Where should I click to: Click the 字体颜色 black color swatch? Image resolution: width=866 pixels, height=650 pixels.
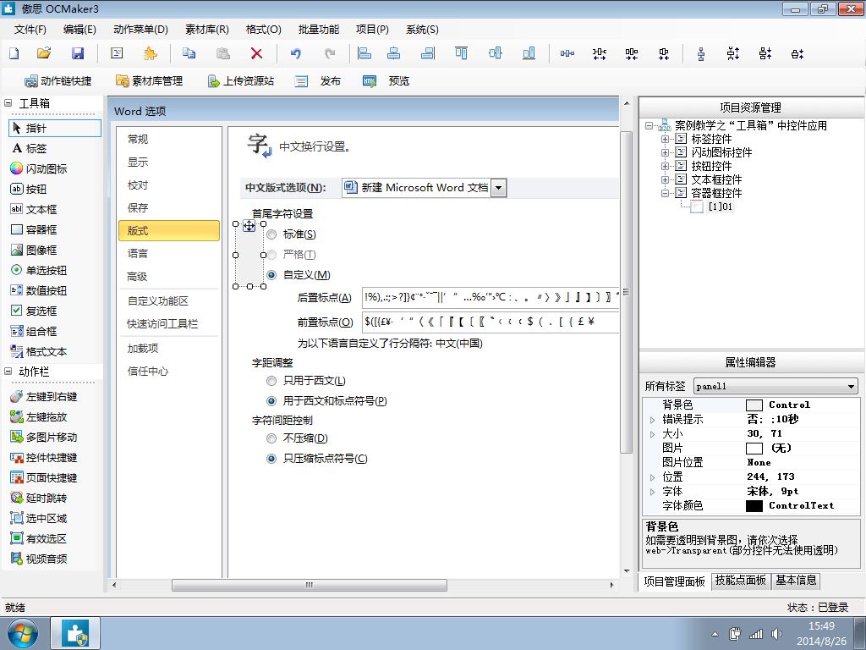click(x=754, y=506)
